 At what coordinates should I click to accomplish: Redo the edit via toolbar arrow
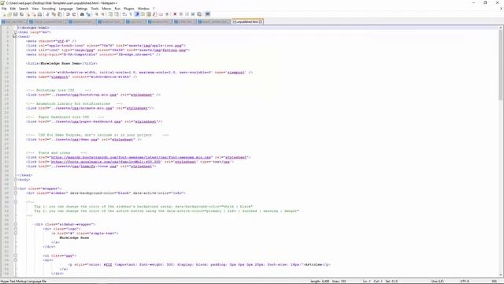coord(73,14)
